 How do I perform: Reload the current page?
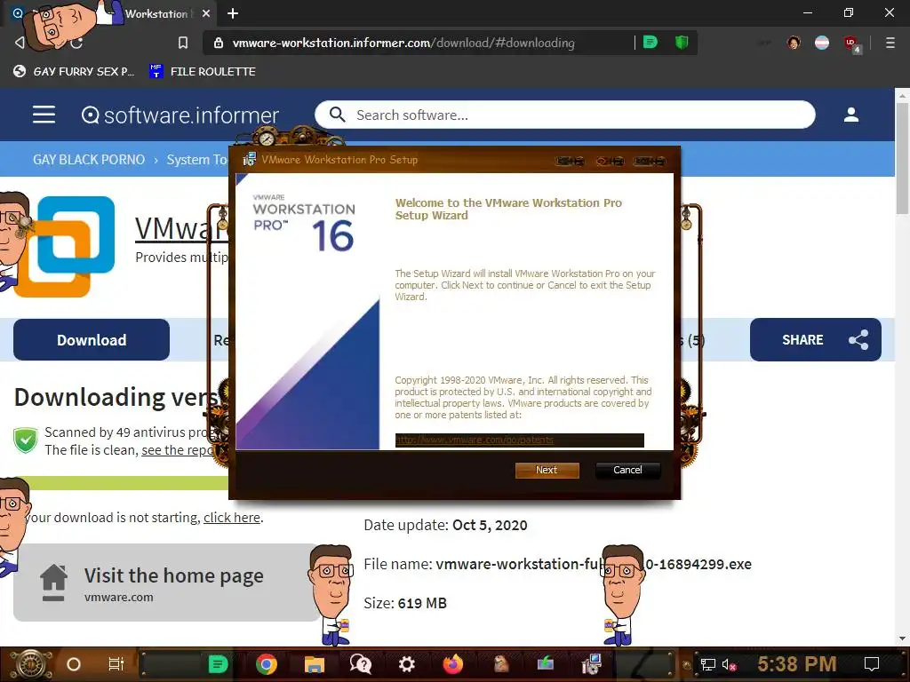(x=76, y=43)
